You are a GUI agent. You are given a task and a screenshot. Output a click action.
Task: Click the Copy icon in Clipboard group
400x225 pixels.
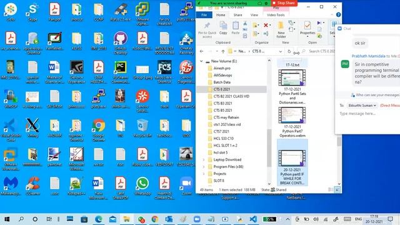point(223,27)
